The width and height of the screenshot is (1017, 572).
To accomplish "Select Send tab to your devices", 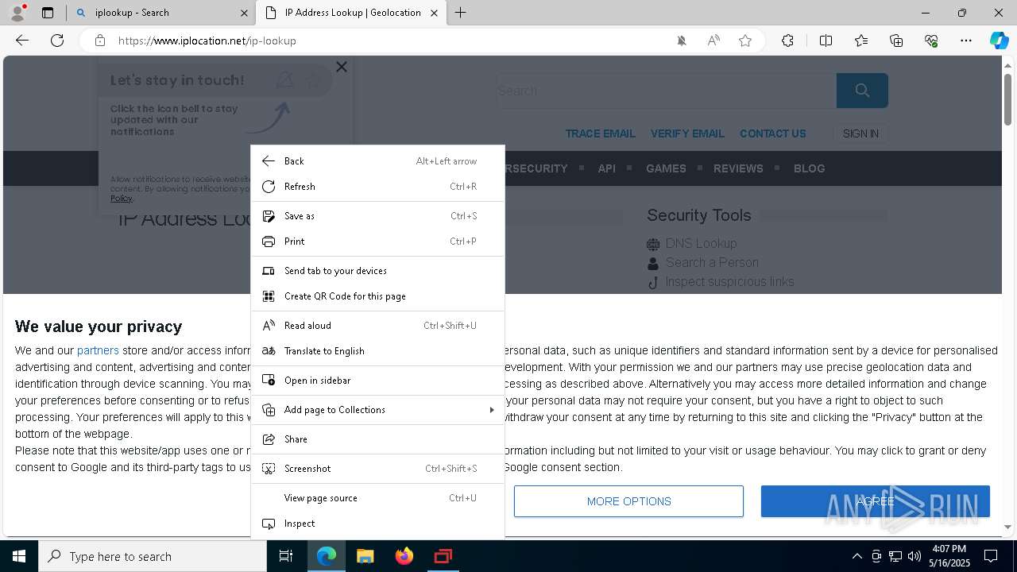I will pos(377,271).
